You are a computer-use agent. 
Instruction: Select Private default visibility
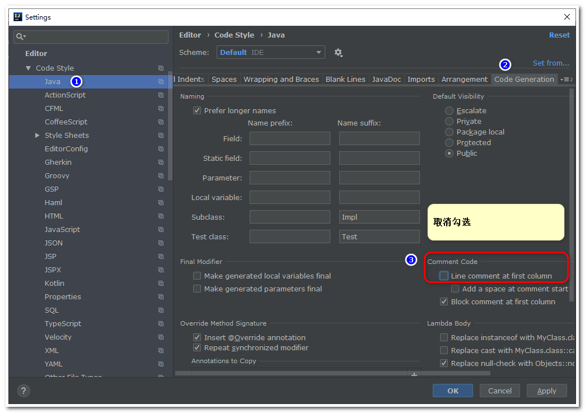point(449,122)
